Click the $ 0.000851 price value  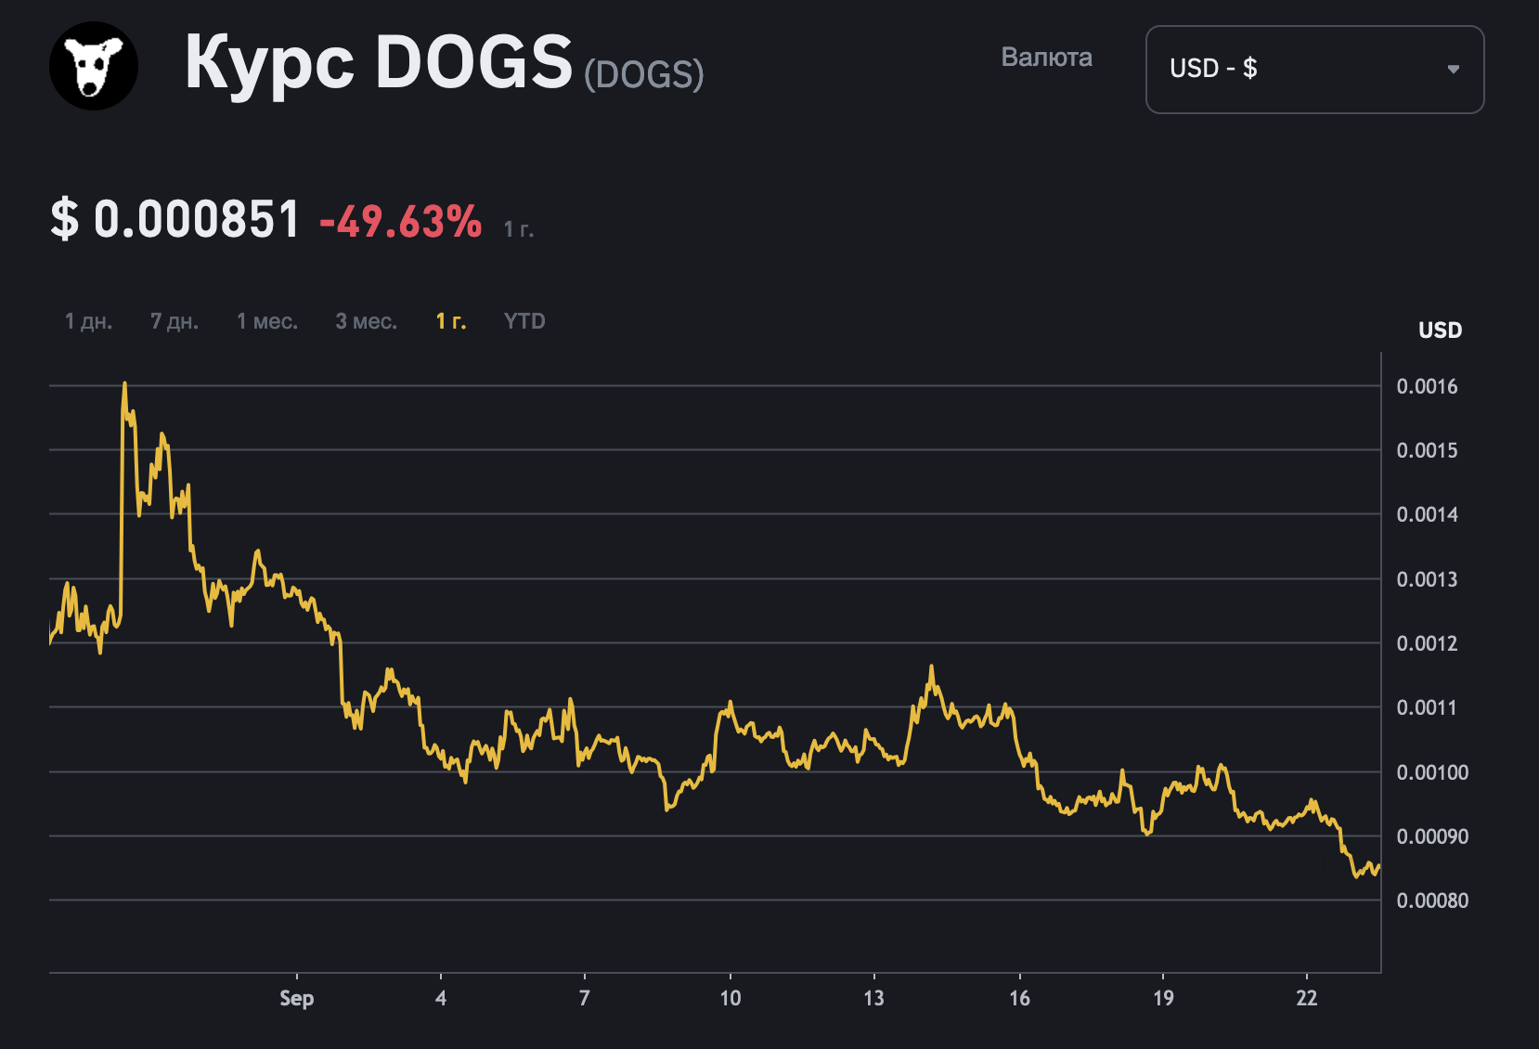pyautogui.click(x=175, y=219)
